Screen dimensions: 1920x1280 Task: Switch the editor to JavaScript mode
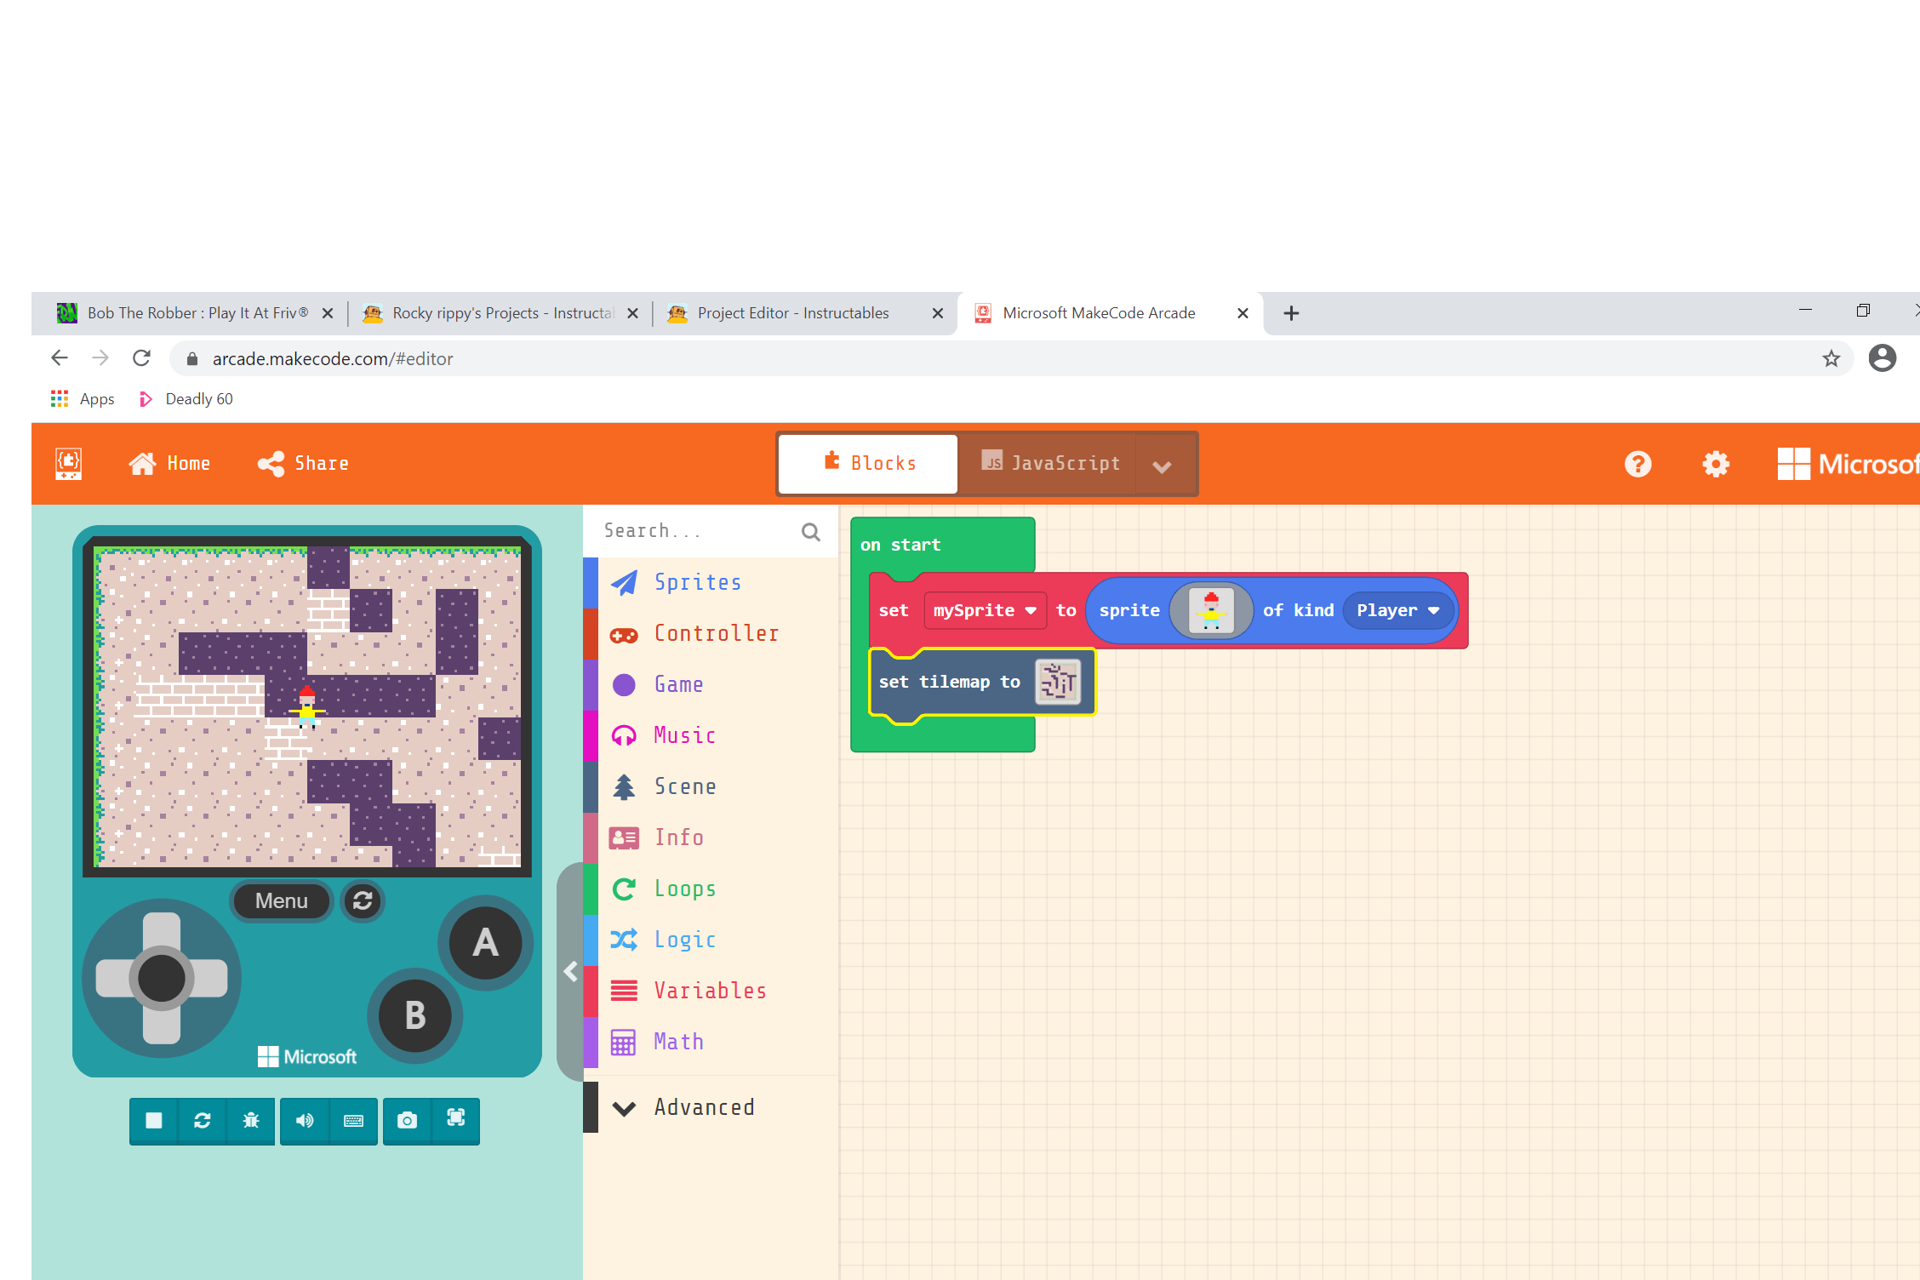[1051, 463]
